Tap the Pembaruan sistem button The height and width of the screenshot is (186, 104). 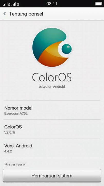point(52,176)
